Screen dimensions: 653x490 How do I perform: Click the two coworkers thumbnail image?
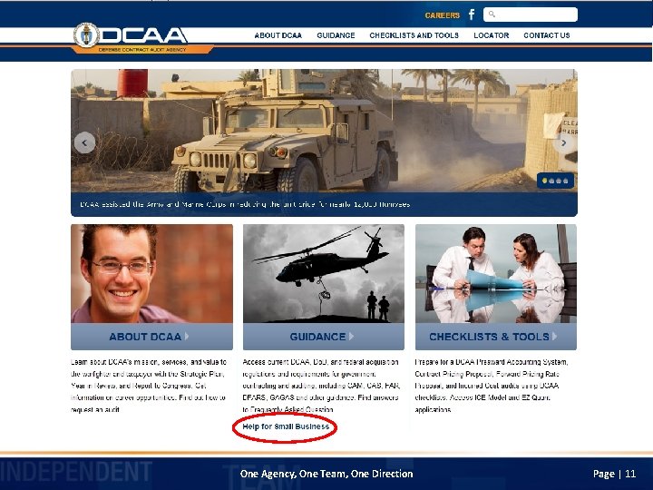pyautogui.click(x=496, y=274)
